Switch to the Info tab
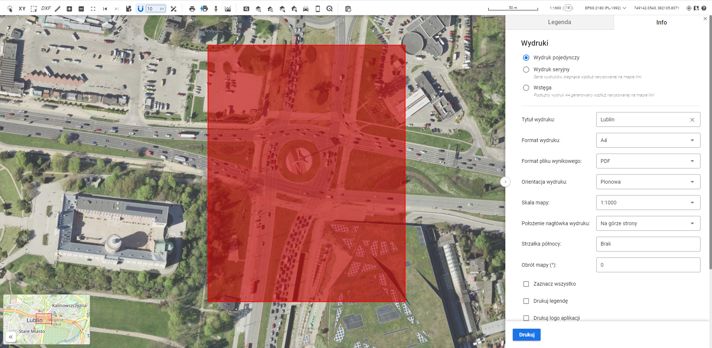 point(661,22)
